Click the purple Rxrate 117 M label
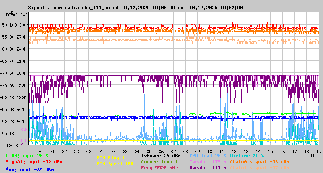323x173 pixels. (x=208, y=168)
